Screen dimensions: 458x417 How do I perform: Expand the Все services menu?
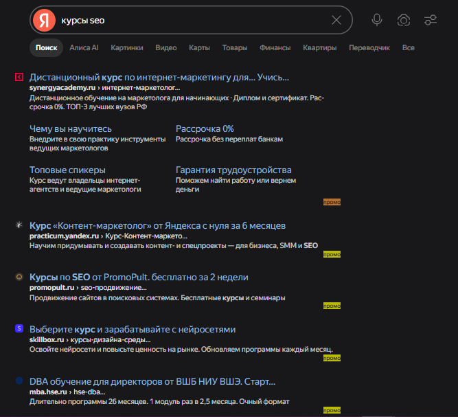click(408, 47)
